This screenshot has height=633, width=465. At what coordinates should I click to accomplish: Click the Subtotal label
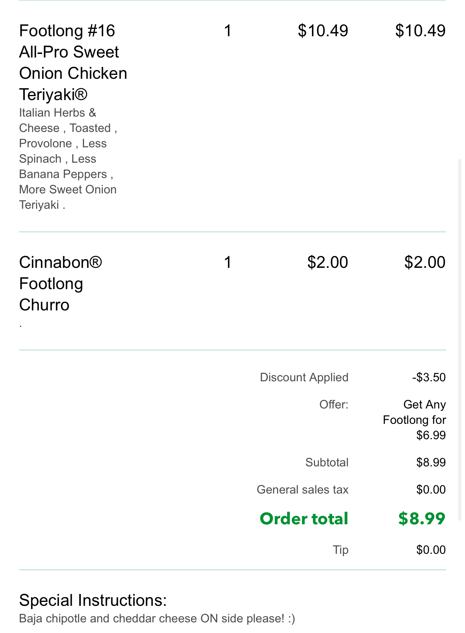point(327,462)
